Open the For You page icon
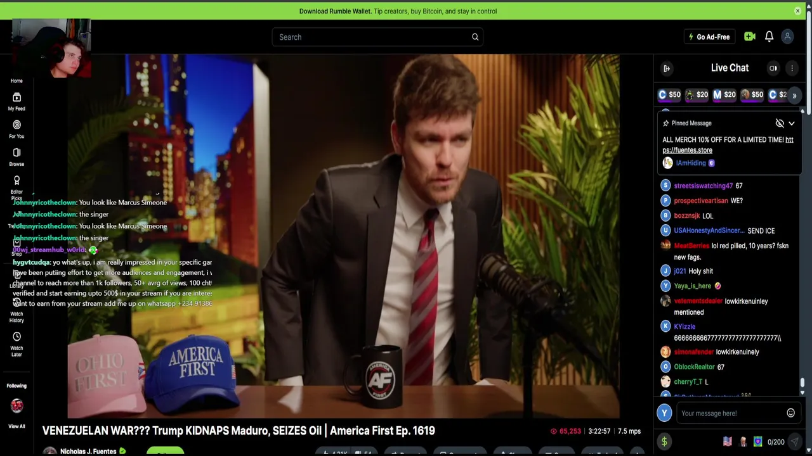Screen dimensions: 812x456 pyautogui.click(x=16, y=125)
